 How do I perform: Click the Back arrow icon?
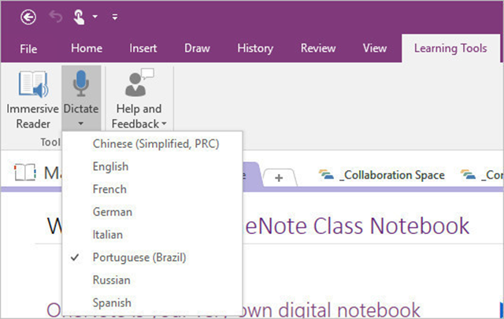[x=28, y=17]
